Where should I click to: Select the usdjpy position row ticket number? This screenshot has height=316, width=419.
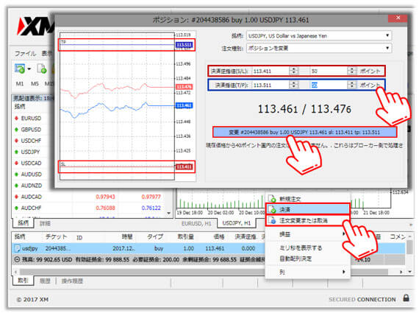[x=58, y=248]
